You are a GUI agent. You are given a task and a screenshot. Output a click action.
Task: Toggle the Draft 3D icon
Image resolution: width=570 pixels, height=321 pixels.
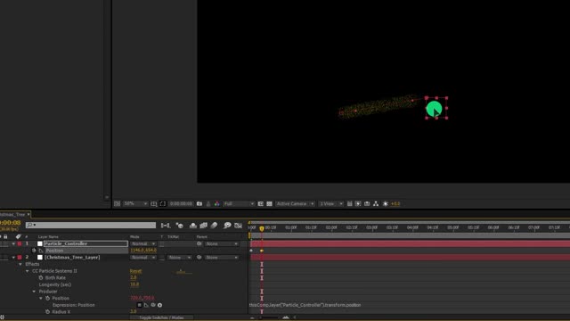pos(180,226)
